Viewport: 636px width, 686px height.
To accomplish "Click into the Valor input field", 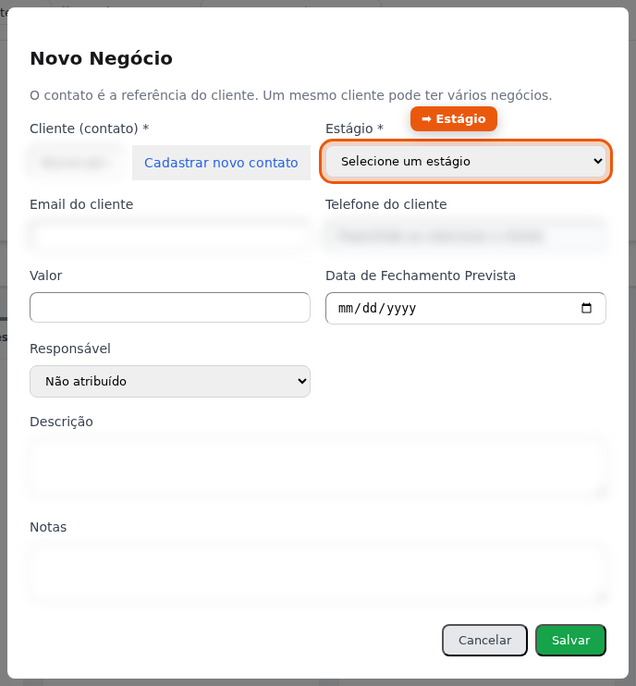I will [x=170, y=308].
